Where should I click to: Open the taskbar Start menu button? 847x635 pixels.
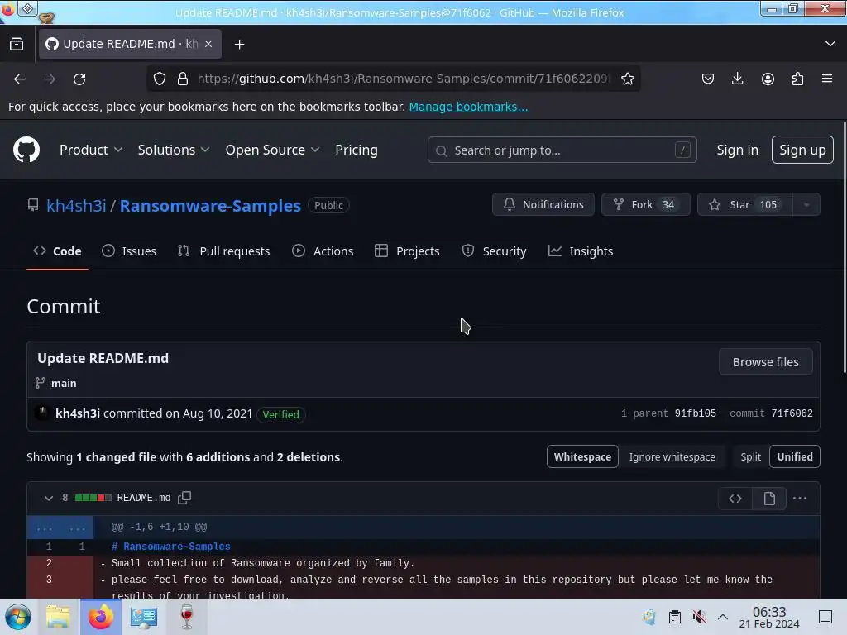pos(18,617)
